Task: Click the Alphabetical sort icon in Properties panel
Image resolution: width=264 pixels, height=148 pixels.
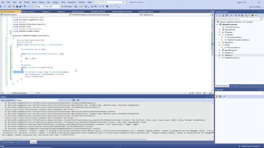Action: click(x=220, y=97)
